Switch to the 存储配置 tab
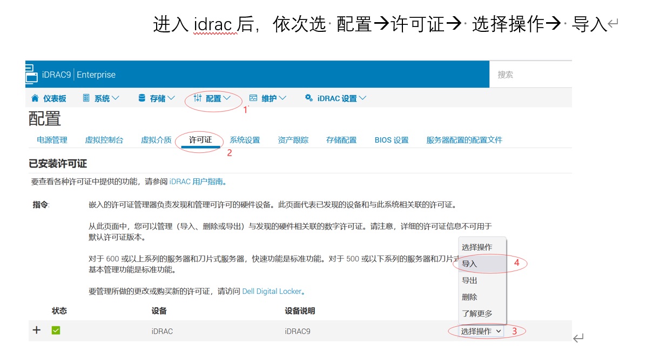Image resolution: width=646 pixels, height=350 pixels. tap(341, 140)
